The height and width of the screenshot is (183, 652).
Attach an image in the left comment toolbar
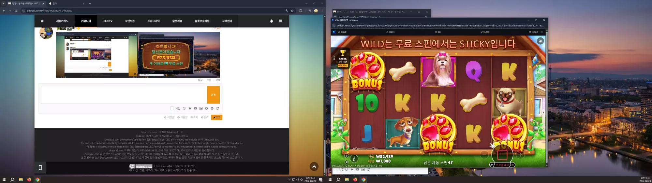click(x=201, y=108)
